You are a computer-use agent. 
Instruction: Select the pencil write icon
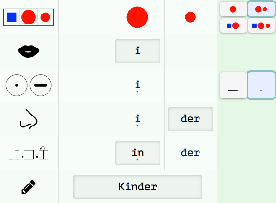click(x=29, y=187)
